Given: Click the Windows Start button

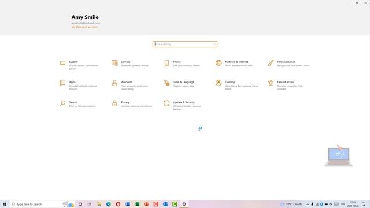Looking at the screenshot, I should 5,204.
